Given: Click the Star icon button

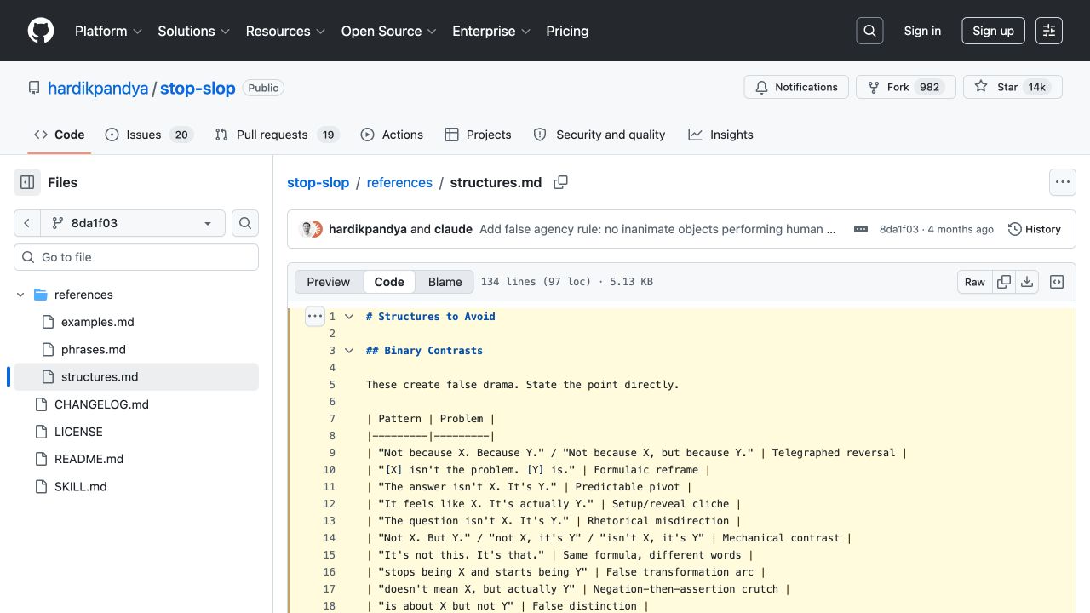Looking at the screenshot, I should click(1013, 87).
